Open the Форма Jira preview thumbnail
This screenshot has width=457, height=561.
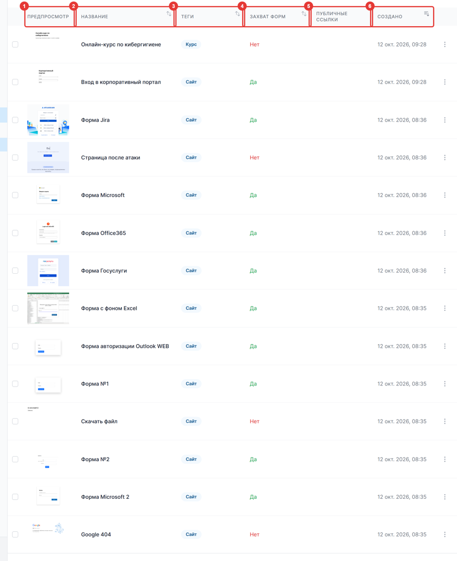pyautogui.click(x=48, y=120)
